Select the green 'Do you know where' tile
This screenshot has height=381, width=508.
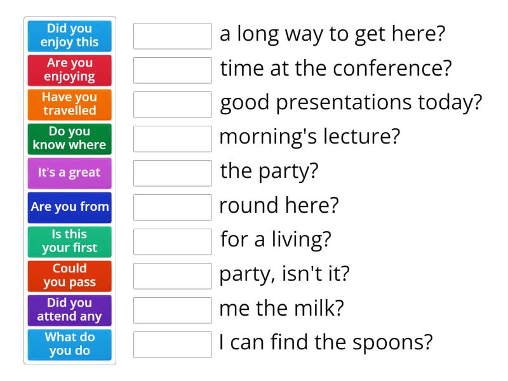pyautogui.click(x=70, y=139)
